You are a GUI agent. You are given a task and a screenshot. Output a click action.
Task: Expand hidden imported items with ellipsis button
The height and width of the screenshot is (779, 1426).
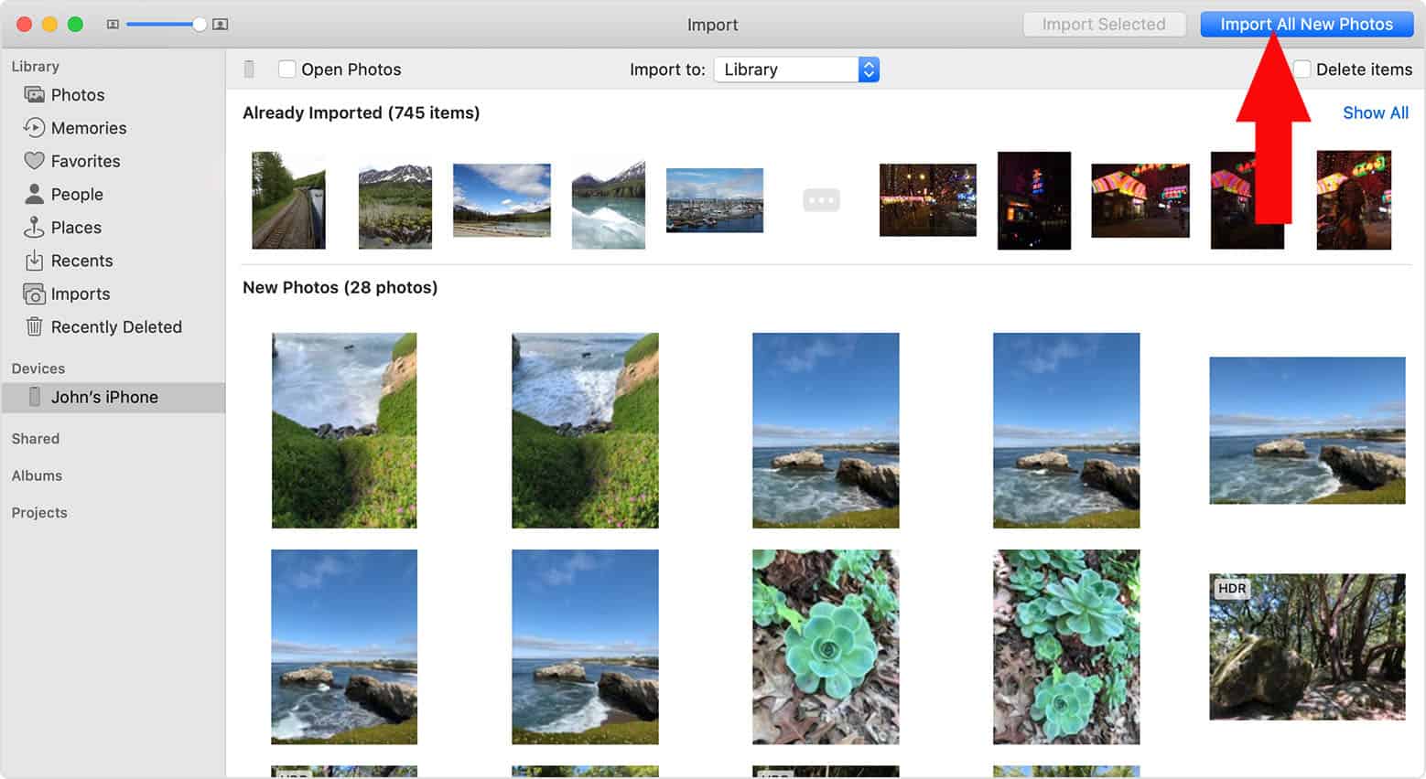click(x=820, y=200)
